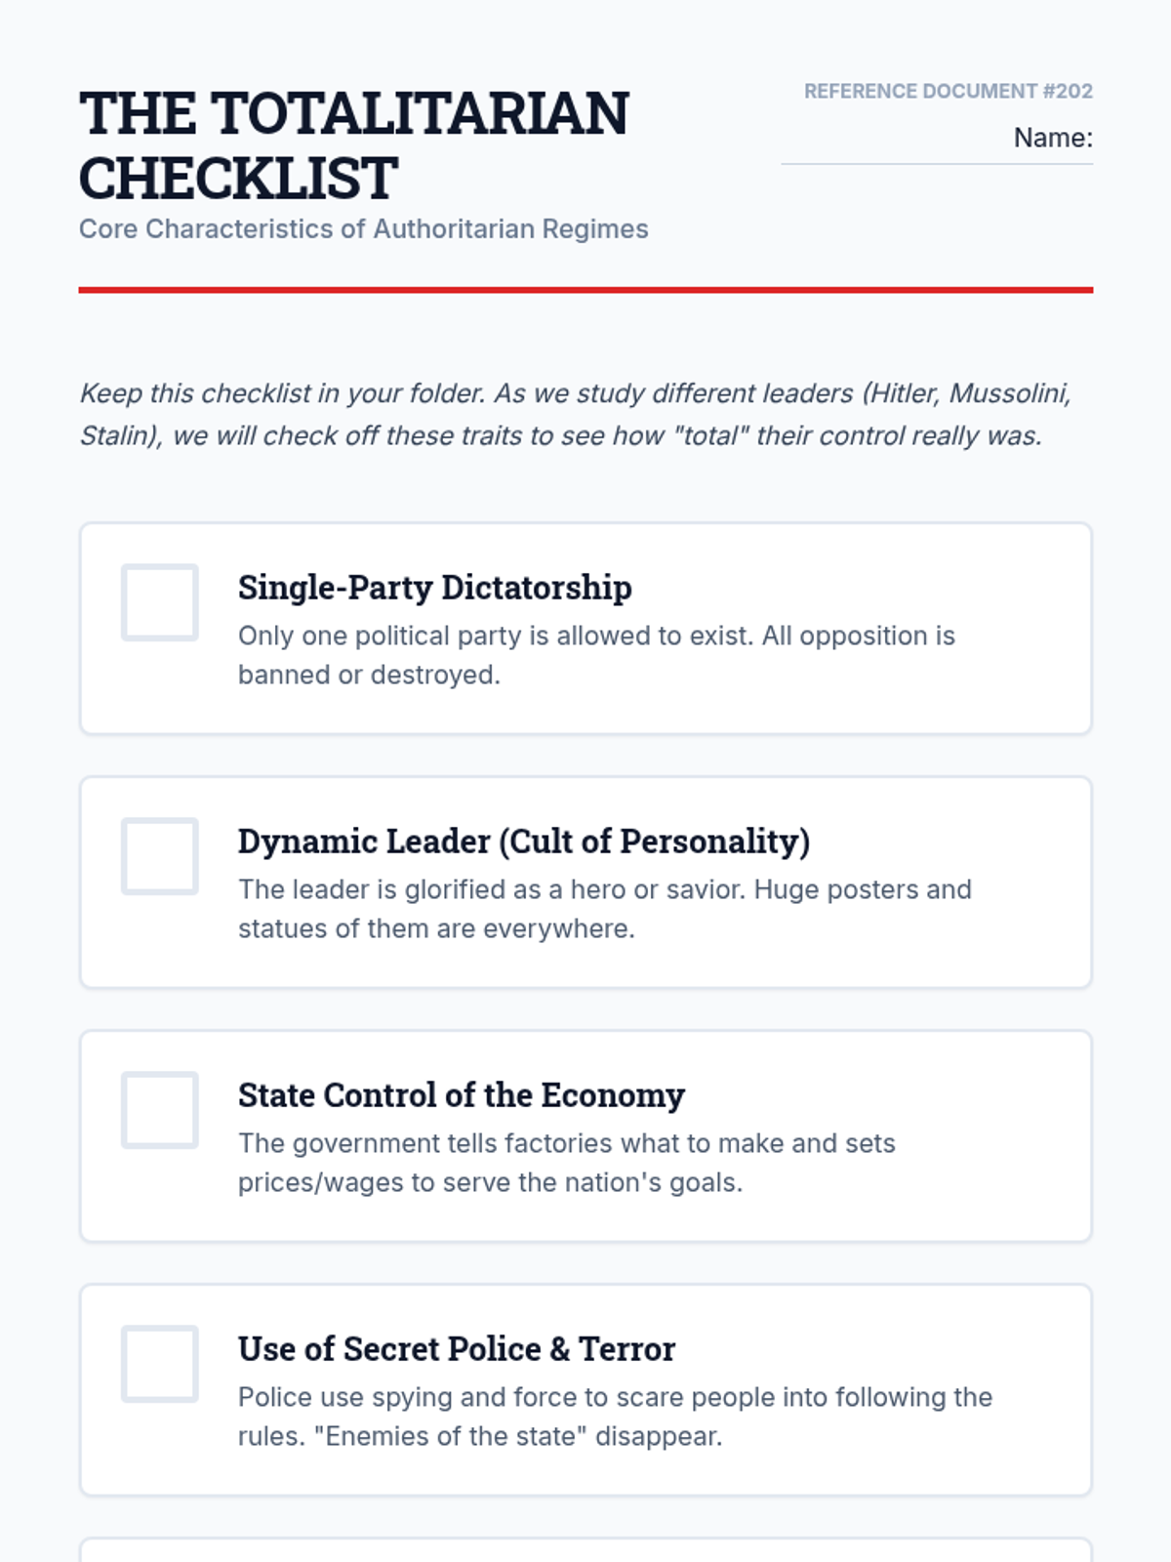Click the Core Characteristics subtitle text
The width and height of the screenshot is (1171, 1562).
tap(363, 229)
